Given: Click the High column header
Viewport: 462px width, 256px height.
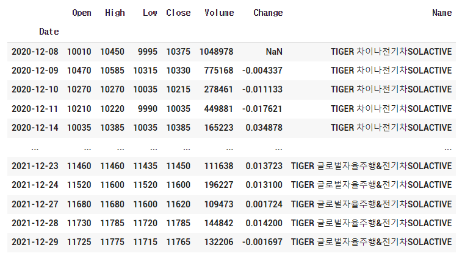Looking at the screenshot, I should pos(115,13).
